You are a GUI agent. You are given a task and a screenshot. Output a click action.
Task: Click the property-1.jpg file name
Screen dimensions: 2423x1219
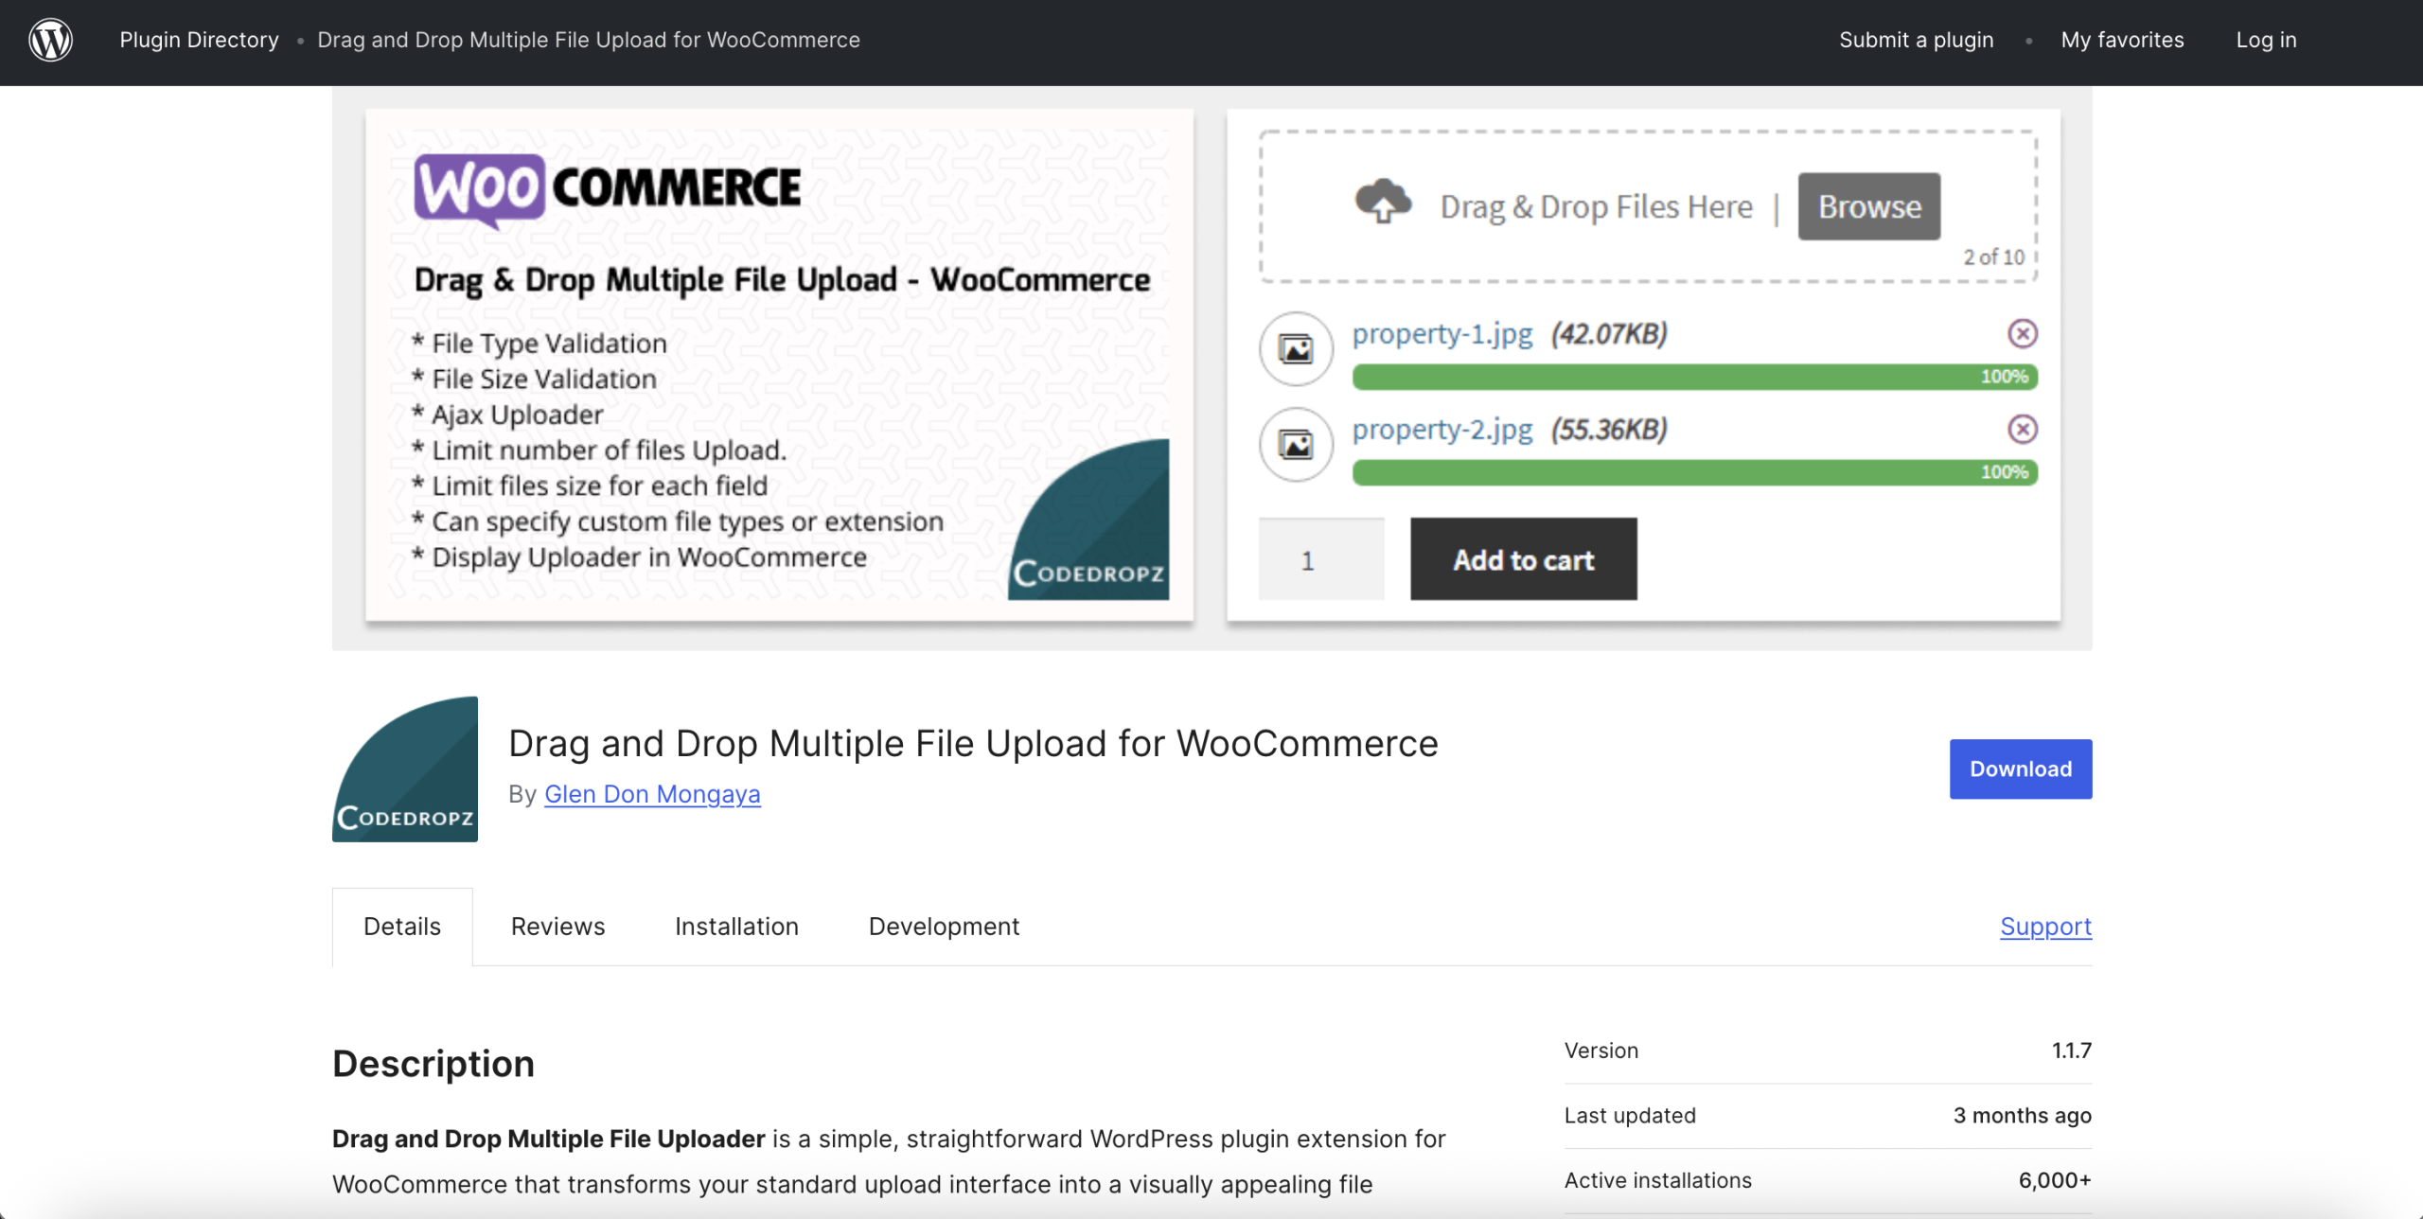[x=1442, y=334]
